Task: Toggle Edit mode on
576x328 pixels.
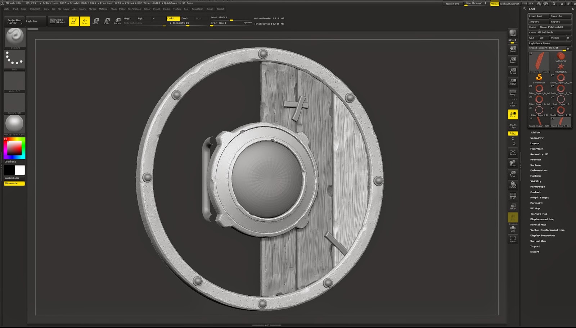Action: point(73,22)
